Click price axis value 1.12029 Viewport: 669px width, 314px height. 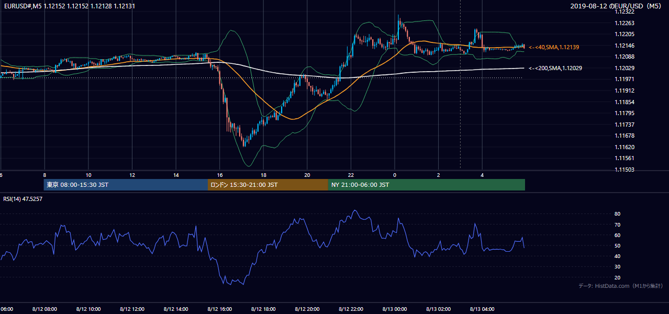[x=625, y=68]
